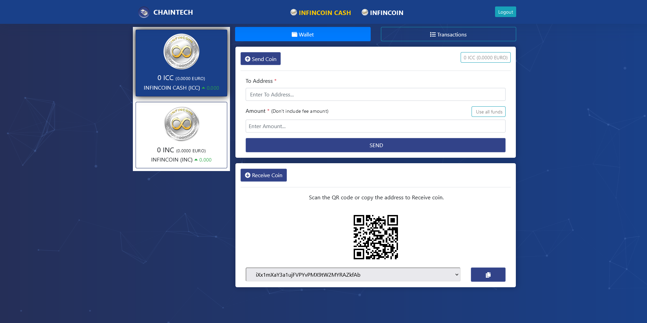Screen dimensions: 647x323
Task: Click the Chaintech cube logo icon
Action: (144, 13)
